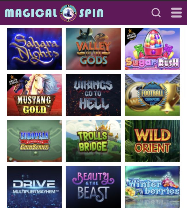Click the Magical Spin logo text
This screenshot has height=210, width=187.
pyautogui.click(x=54, y=13)
